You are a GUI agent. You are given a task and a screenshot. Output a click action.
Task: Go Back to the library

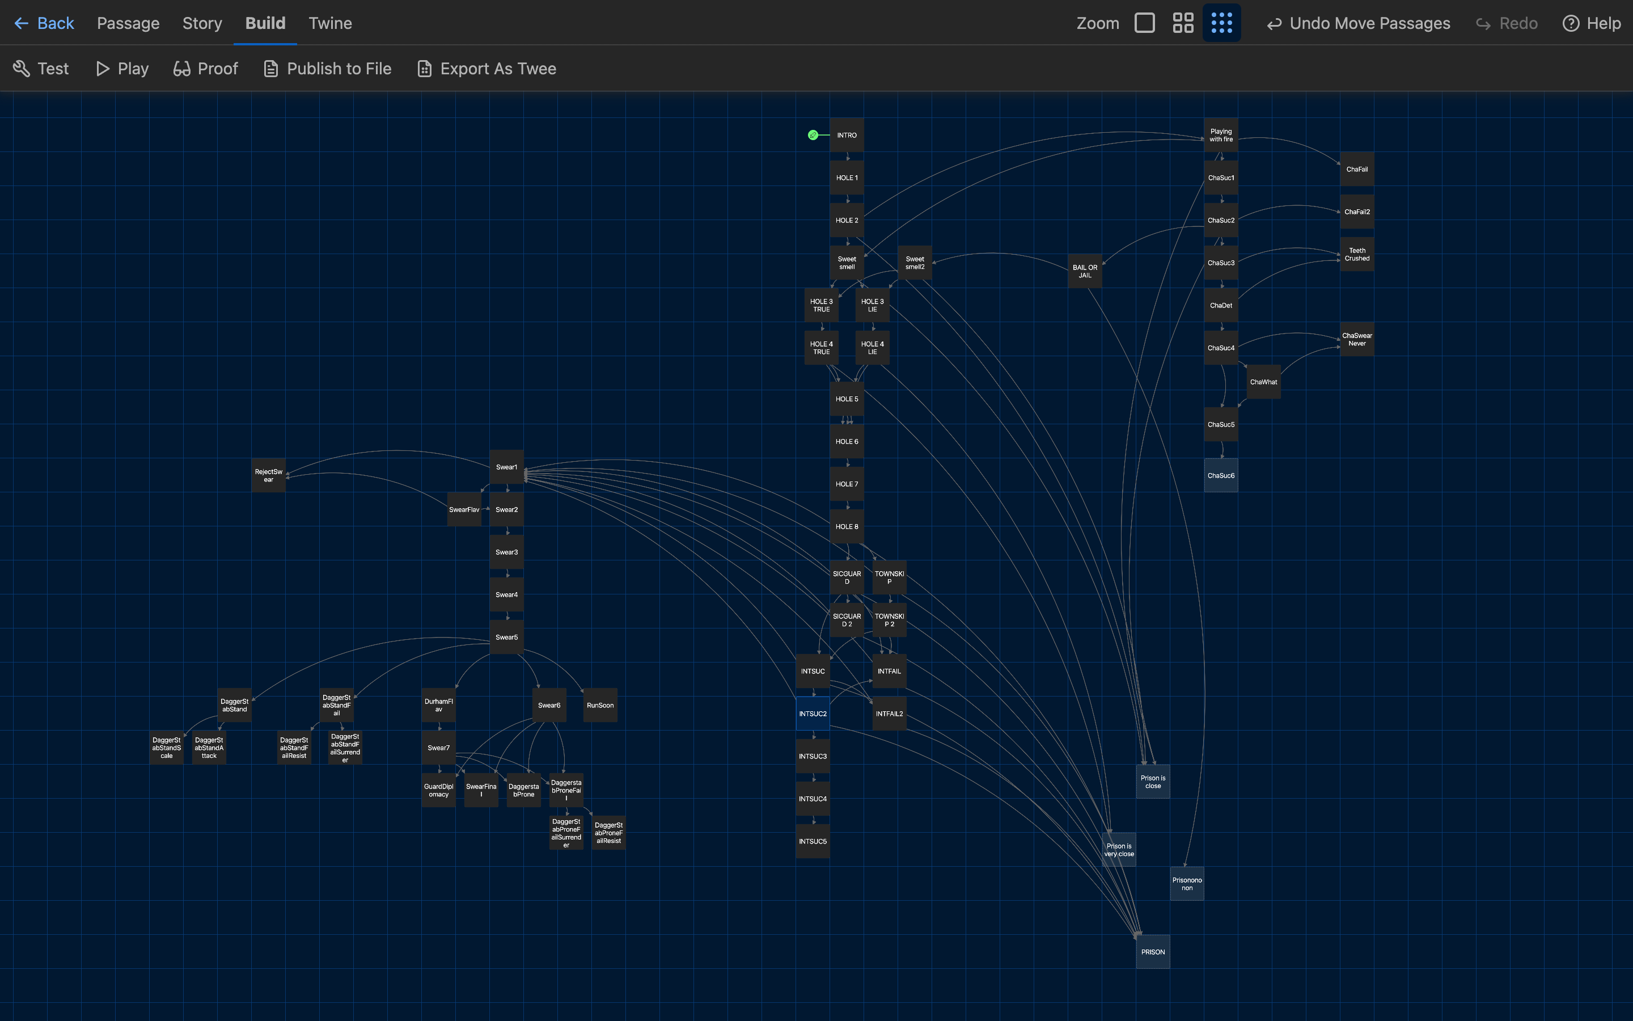[44, 23]
